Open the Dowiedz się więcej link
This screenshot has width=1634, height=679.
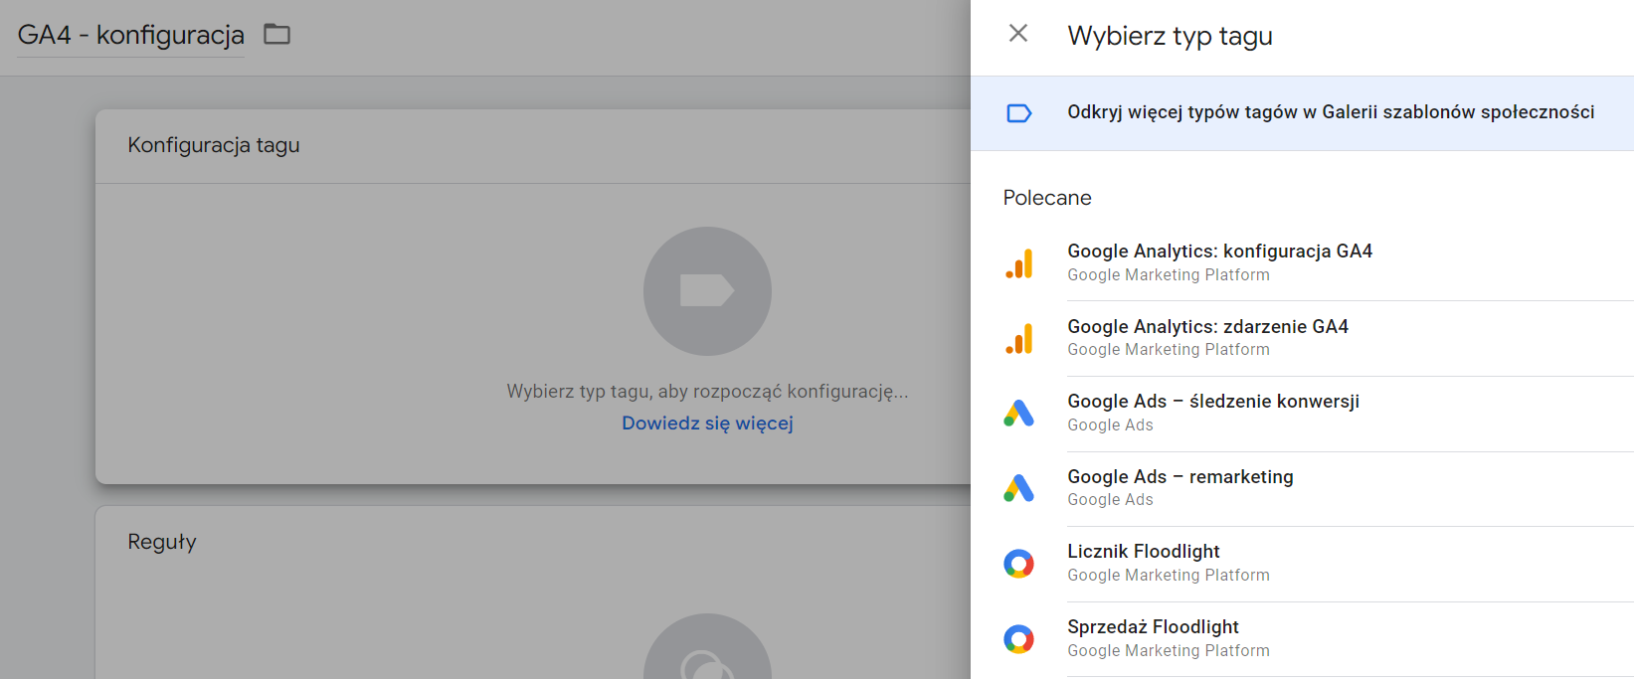[x=707, y=424]
